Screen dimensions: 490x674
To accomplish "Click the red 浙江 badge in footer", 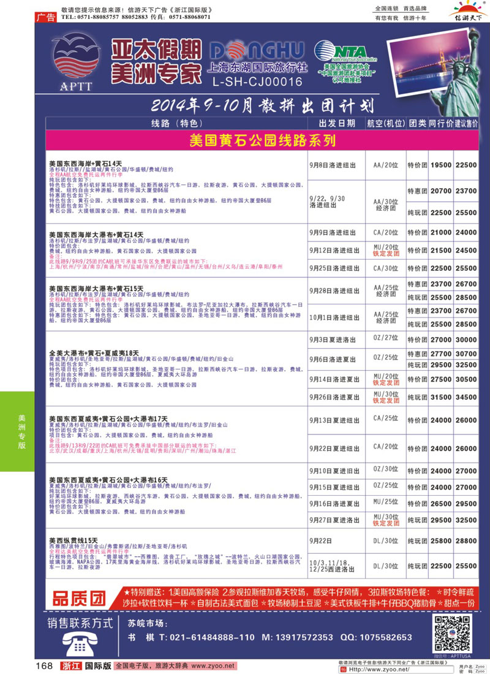I will pyautogui.click(x=71, y=666).
